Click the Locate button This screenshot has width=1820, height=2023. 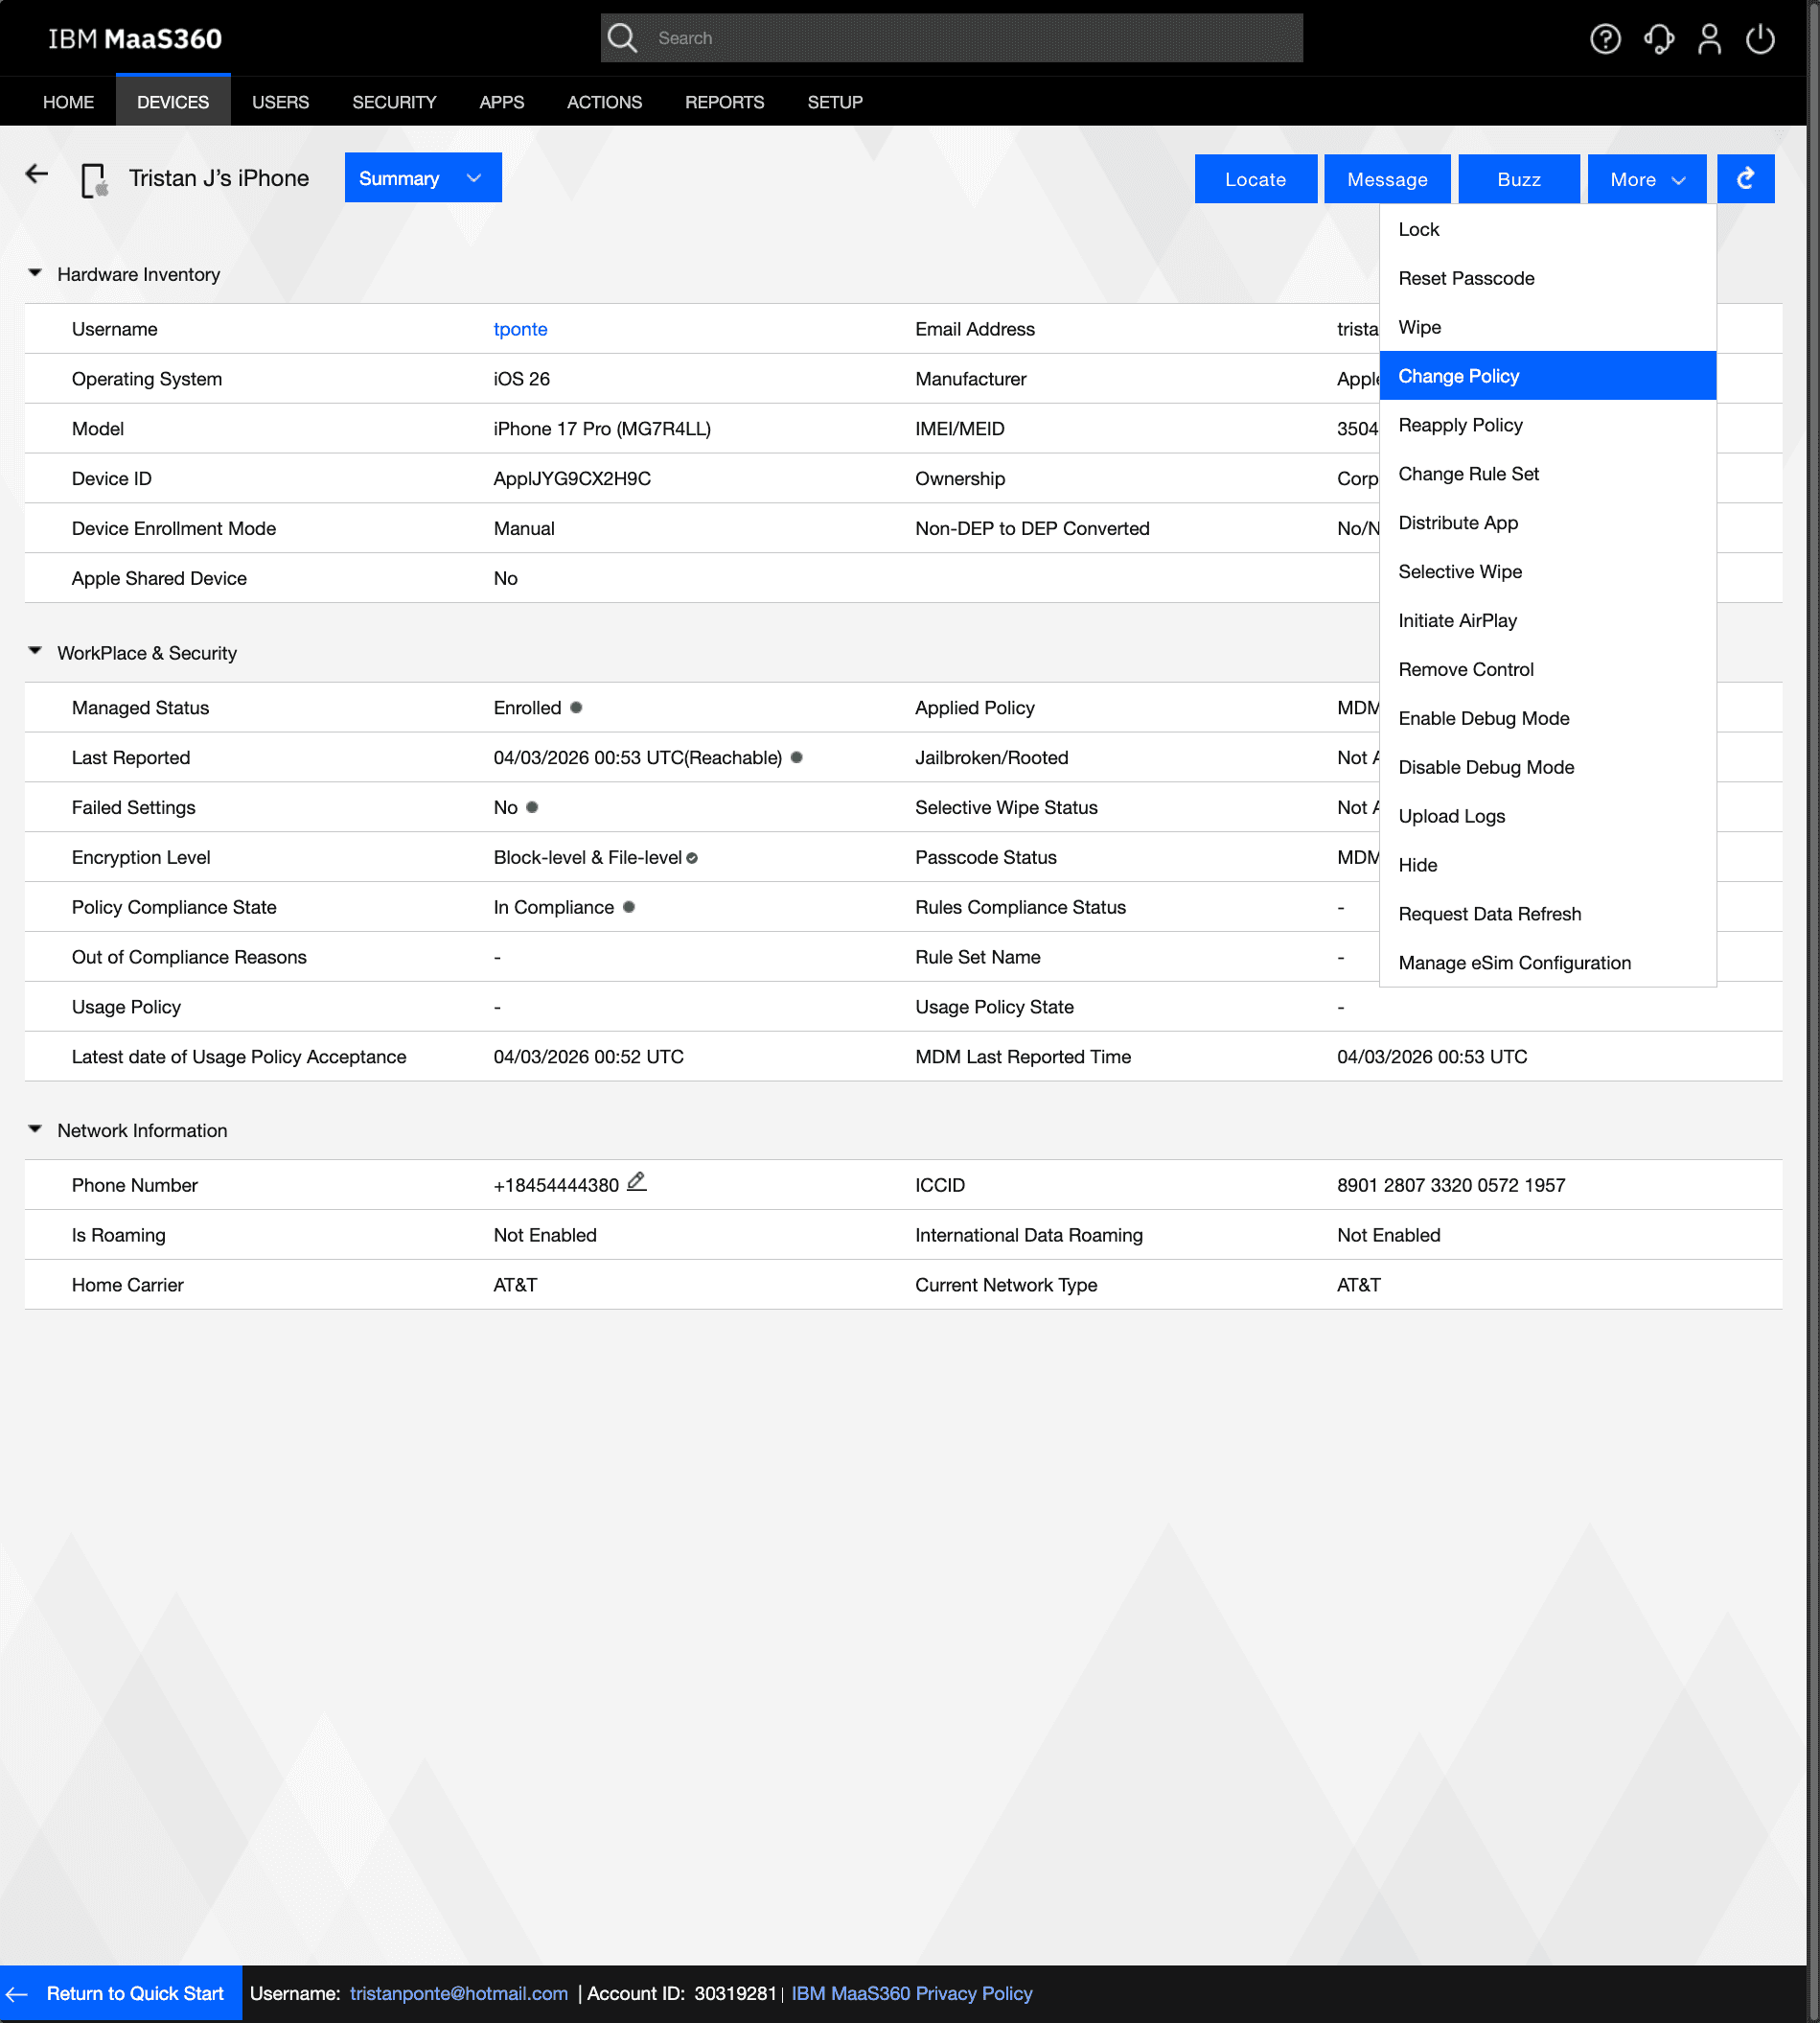click(1255, 179)
